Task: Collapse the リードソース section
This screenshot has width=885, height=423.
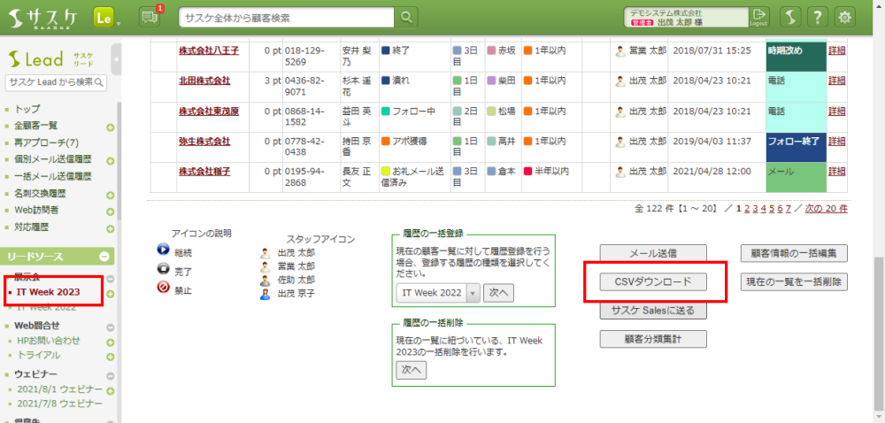Action: coord(104,257)
